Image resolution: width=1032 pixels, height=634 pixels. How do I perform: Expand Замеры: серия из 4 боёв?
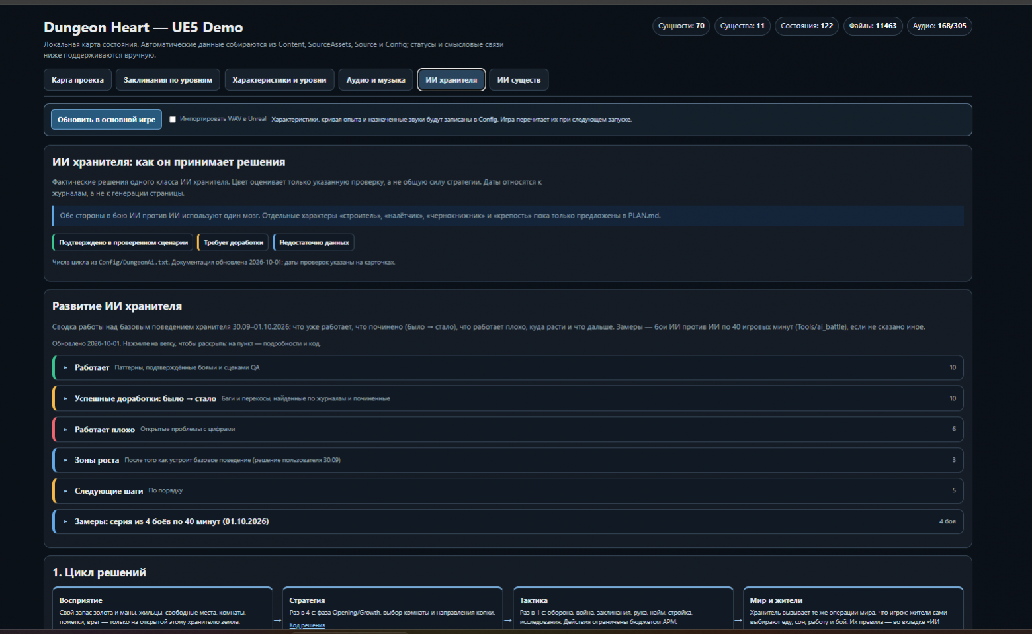(507, 521)
